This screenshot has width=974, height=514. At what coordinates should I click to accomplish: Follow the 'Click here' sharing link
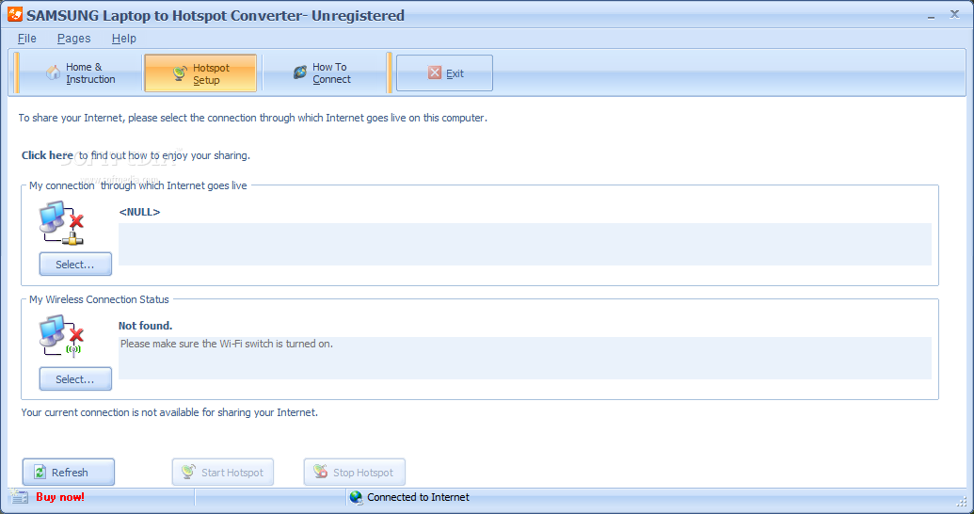pos(47,155)
